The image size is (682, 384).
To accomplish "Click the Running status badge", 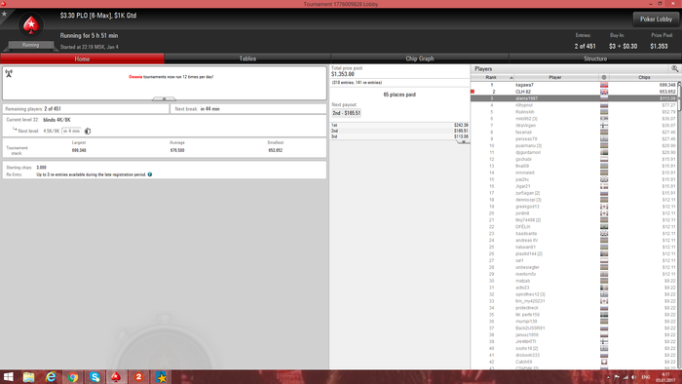I will [x=31, y=45].
